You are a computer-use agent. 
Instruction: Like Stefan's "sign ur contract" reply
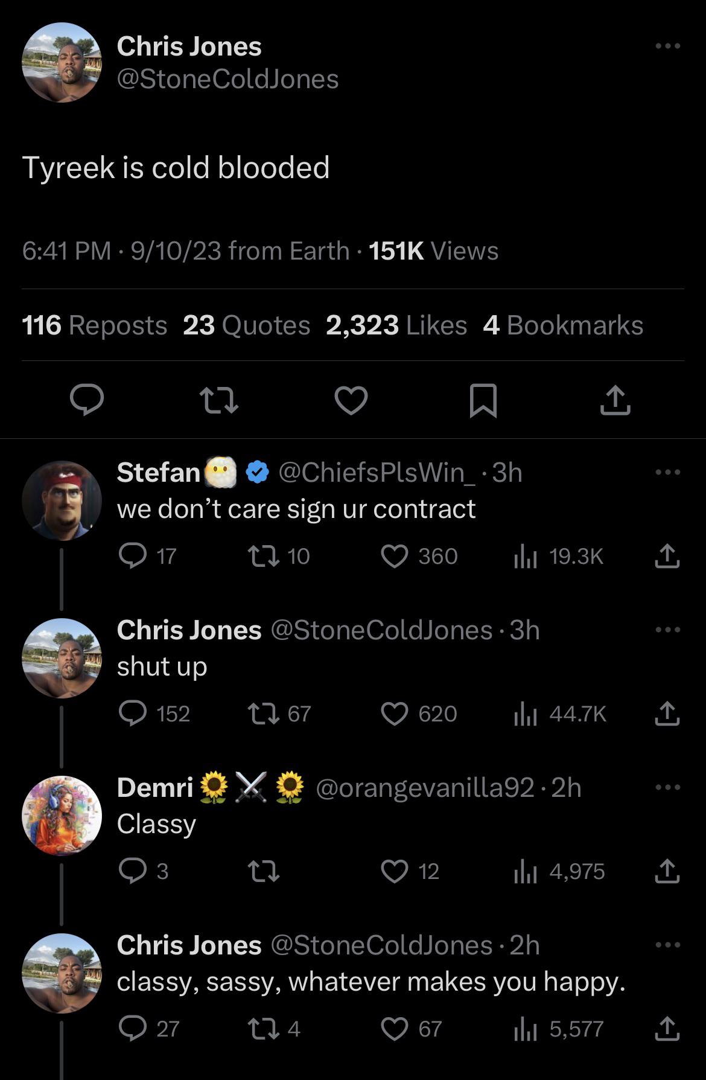coord(395,556)
